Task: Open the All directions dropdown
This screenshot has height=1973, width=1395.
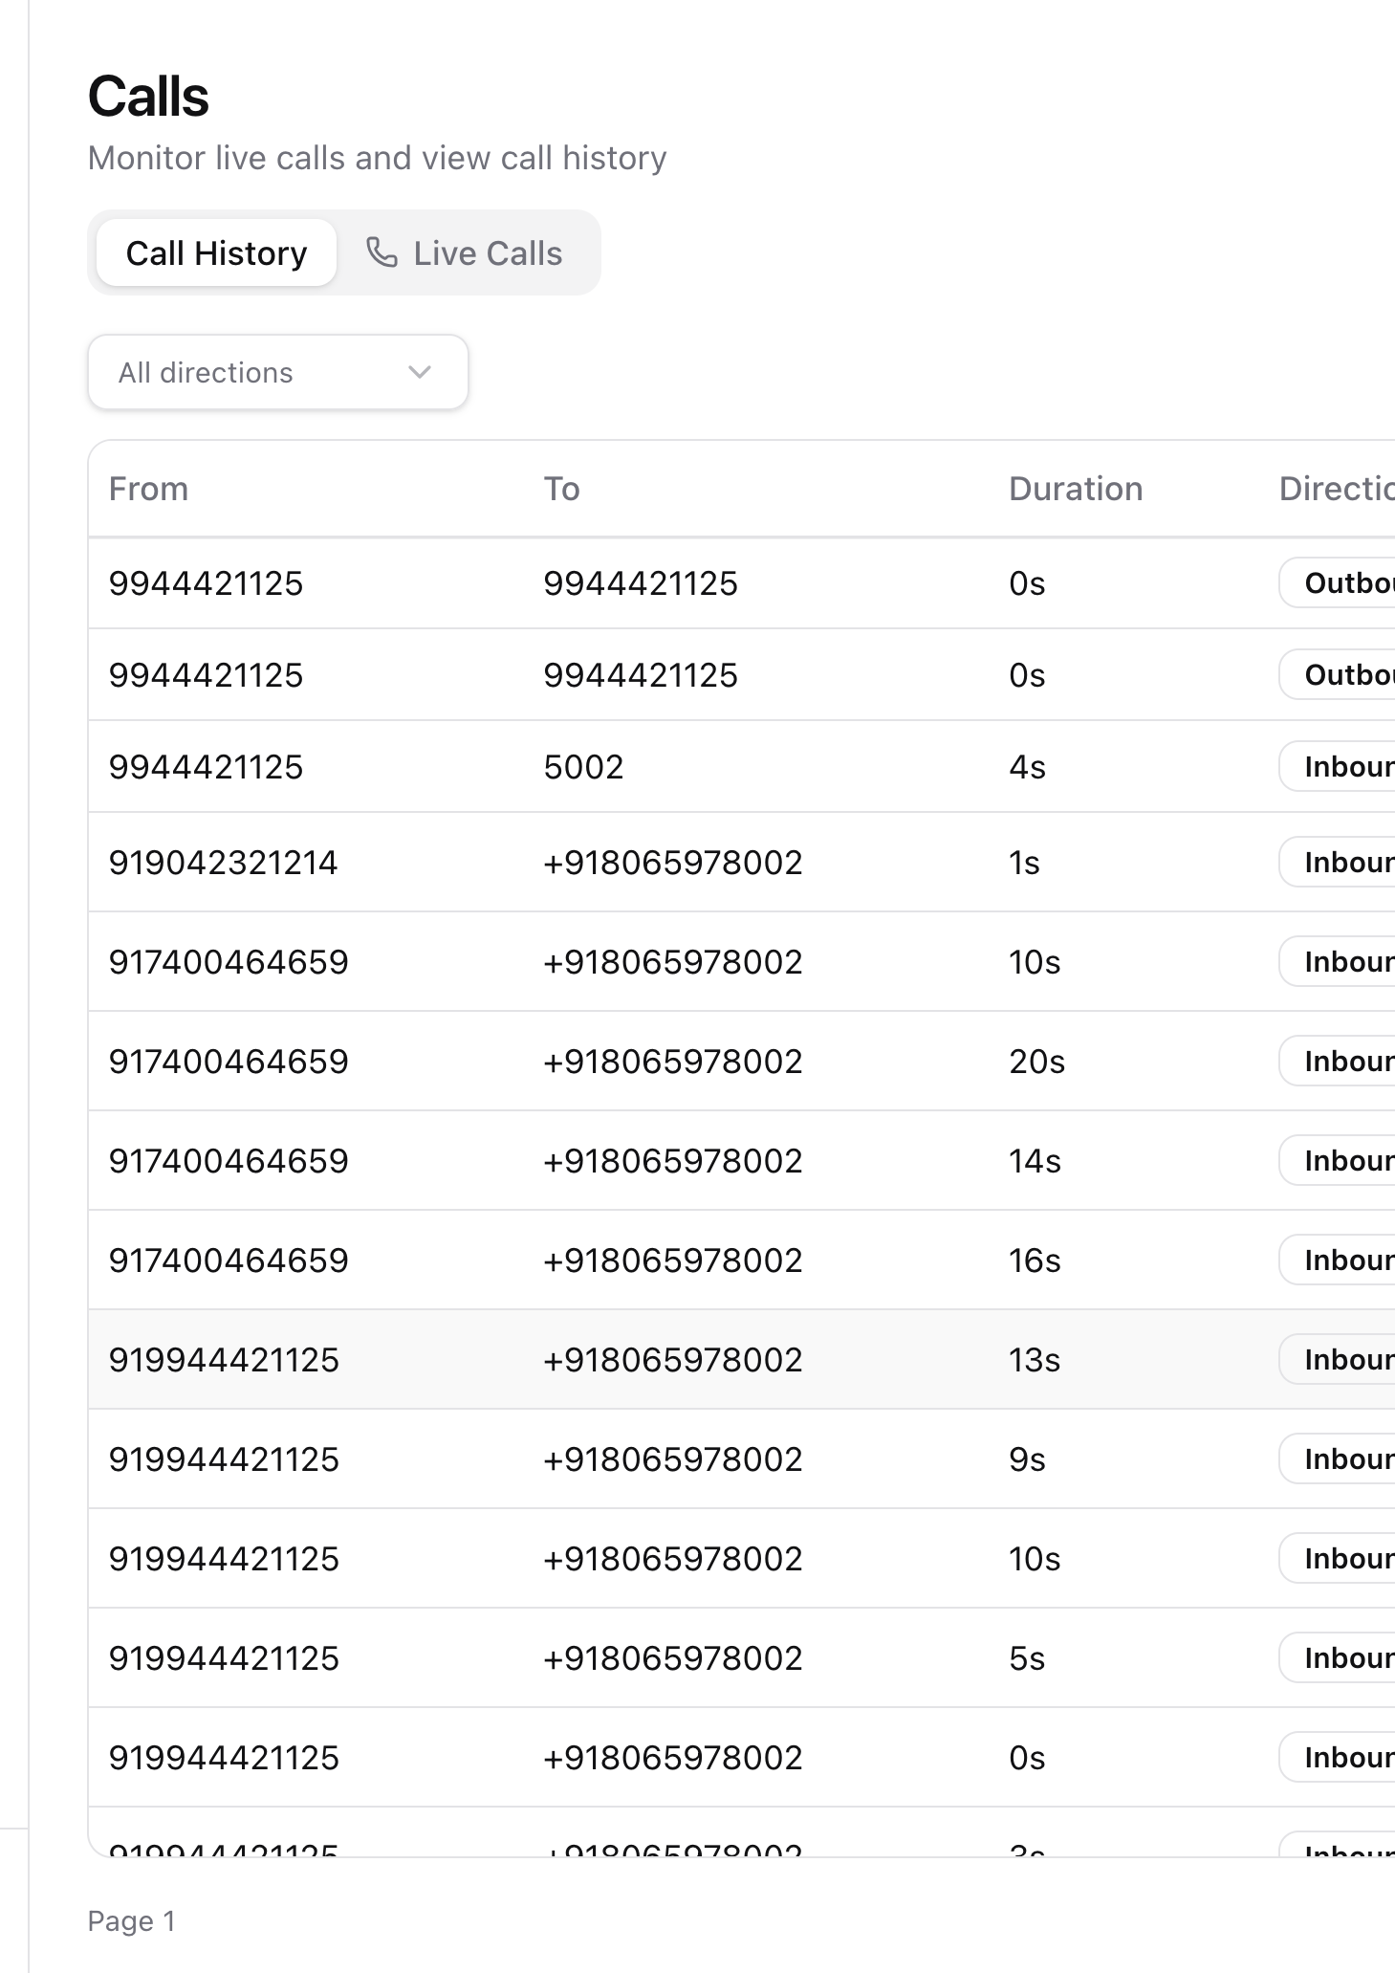Action: (x=277, y=372)
